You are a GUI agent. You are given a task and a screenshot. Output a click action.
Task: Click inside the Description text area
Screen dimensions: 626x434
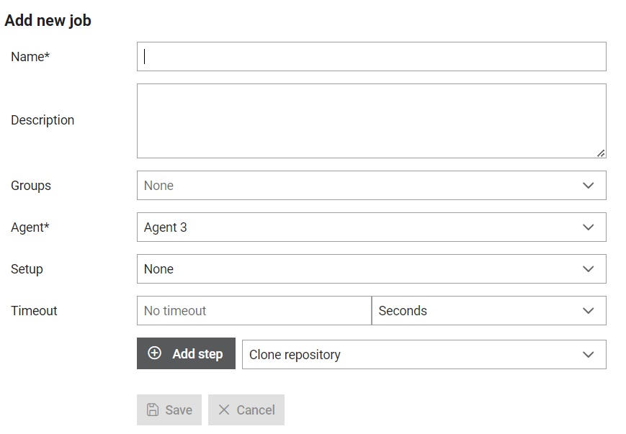click(371, 121)
